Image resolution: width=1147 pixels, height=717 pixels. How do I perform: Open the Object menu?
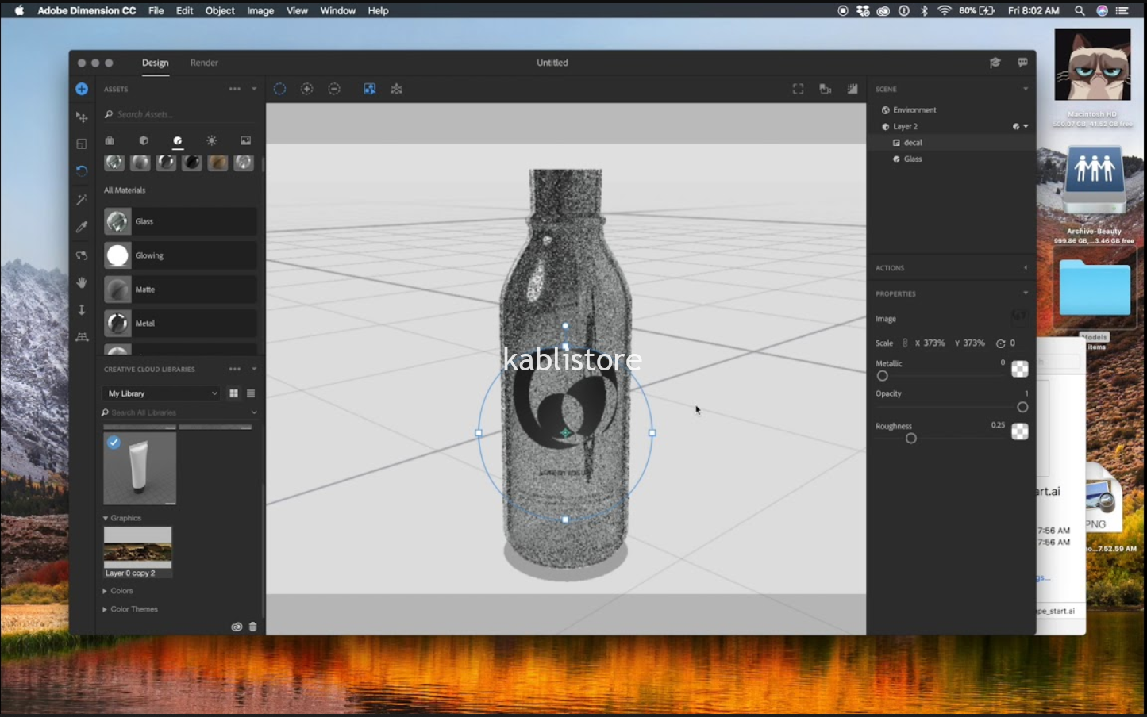[x=220, y=10]
